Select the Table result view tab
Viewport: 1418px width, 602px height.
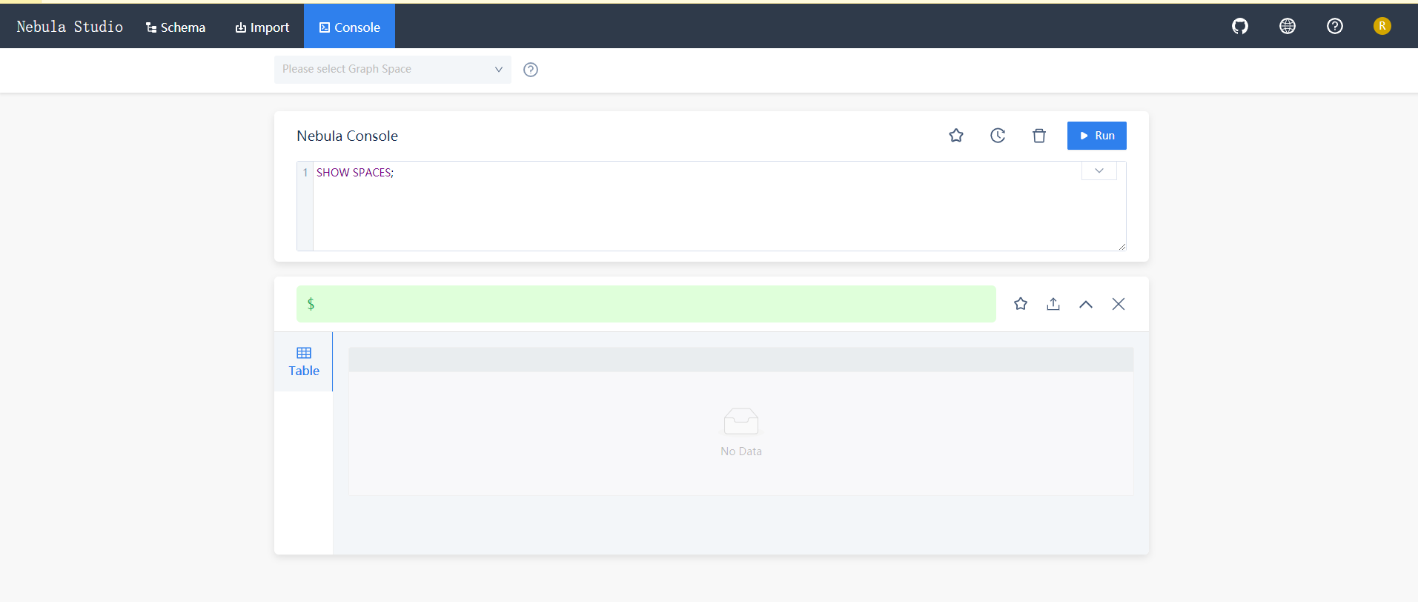[304, 362]
